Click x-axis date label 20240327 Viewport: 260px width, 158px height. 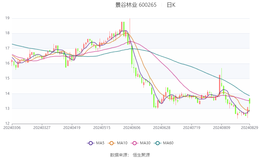click(x=42, y=128)
